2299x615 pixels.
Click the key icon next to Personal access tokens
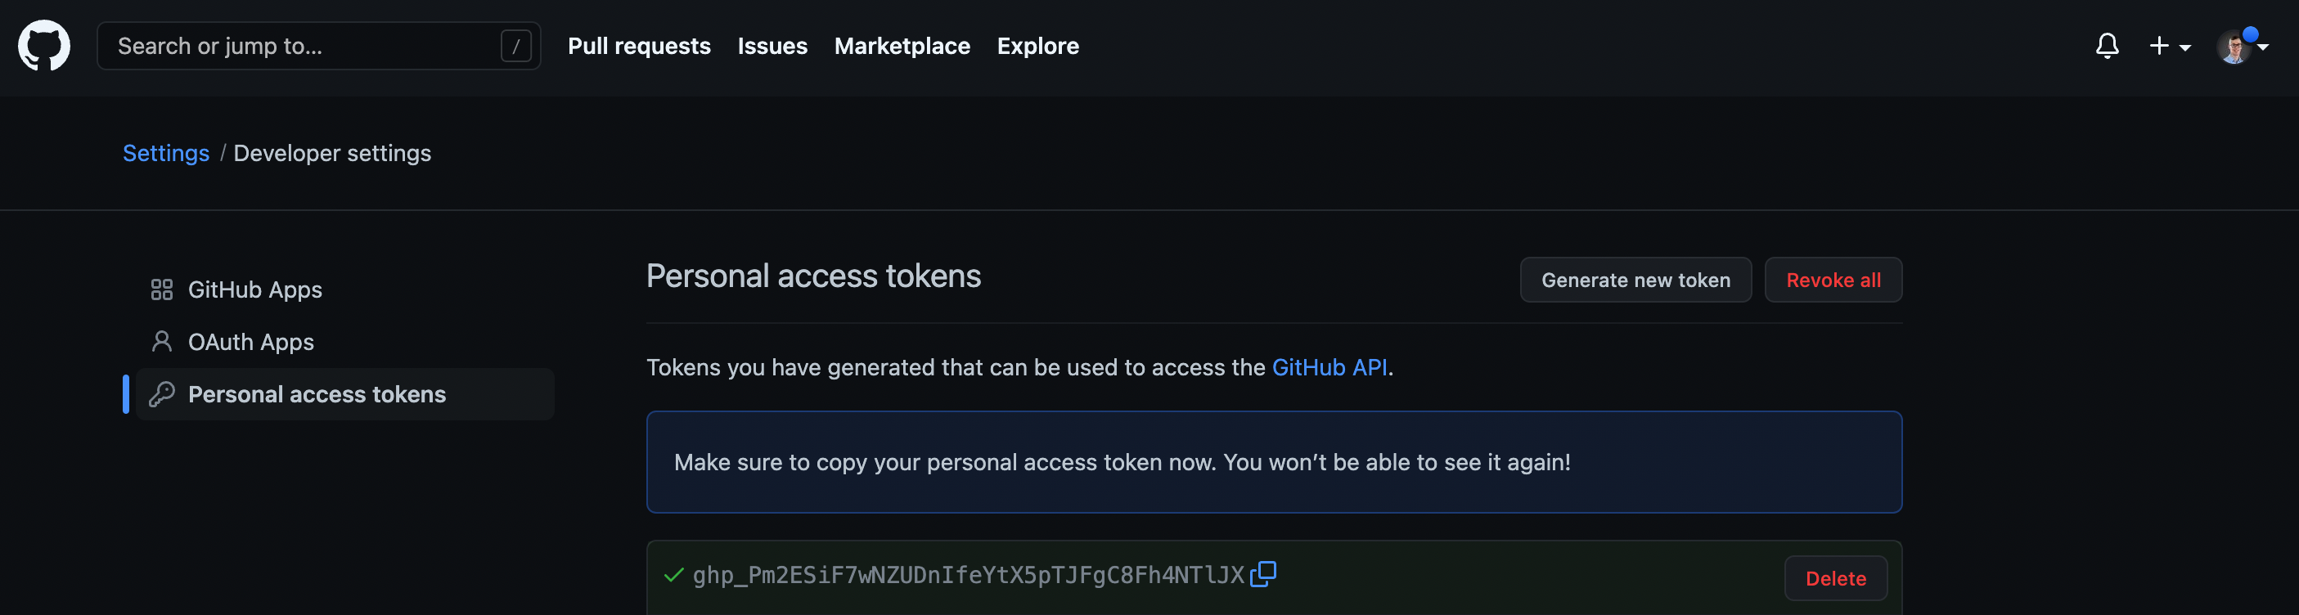point(161,393)
